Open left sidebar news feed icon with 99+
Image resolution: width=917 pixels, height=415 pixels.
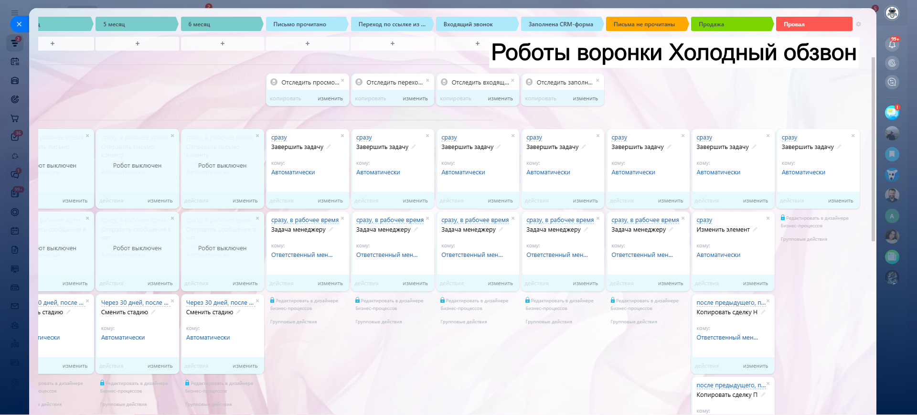click(15, 193)
